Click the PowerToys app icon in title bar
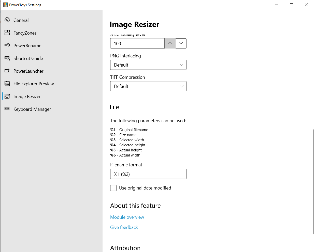 [5, 5]
